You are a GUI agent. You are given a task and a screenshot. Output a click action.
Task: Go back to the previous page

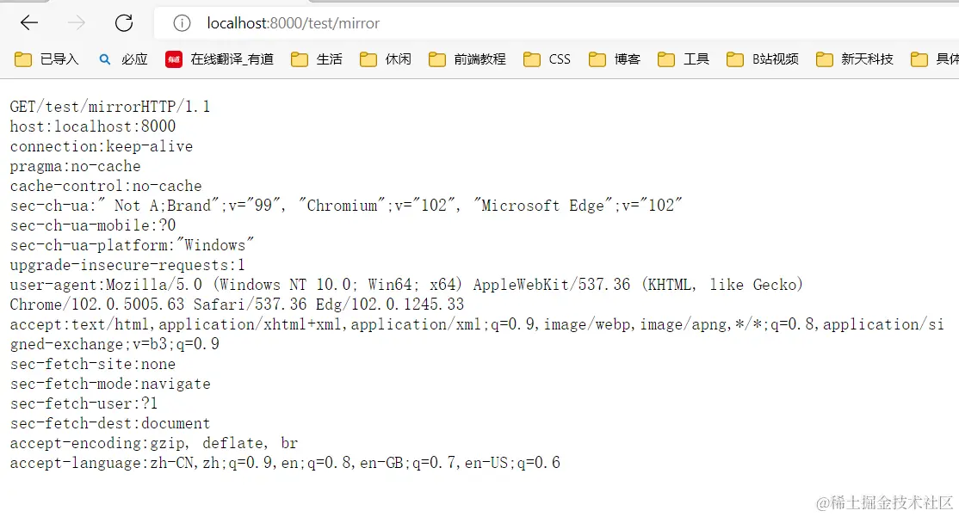(28, 23)
